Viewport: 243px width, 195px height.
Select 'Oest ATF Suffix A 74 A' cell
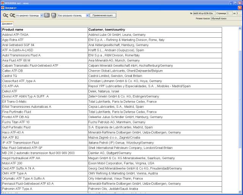[45, 168]
